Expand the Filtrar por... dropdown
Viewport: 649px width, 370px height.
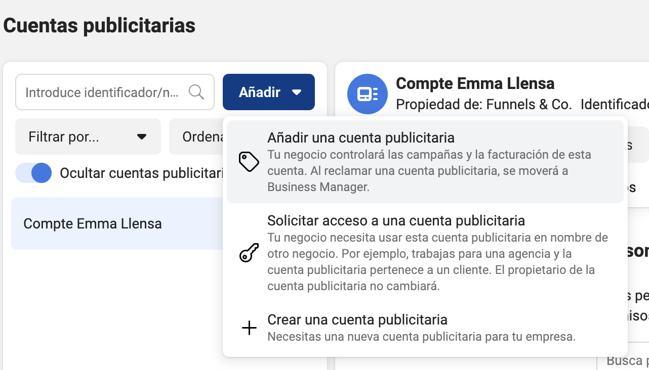tap(88, 136)
